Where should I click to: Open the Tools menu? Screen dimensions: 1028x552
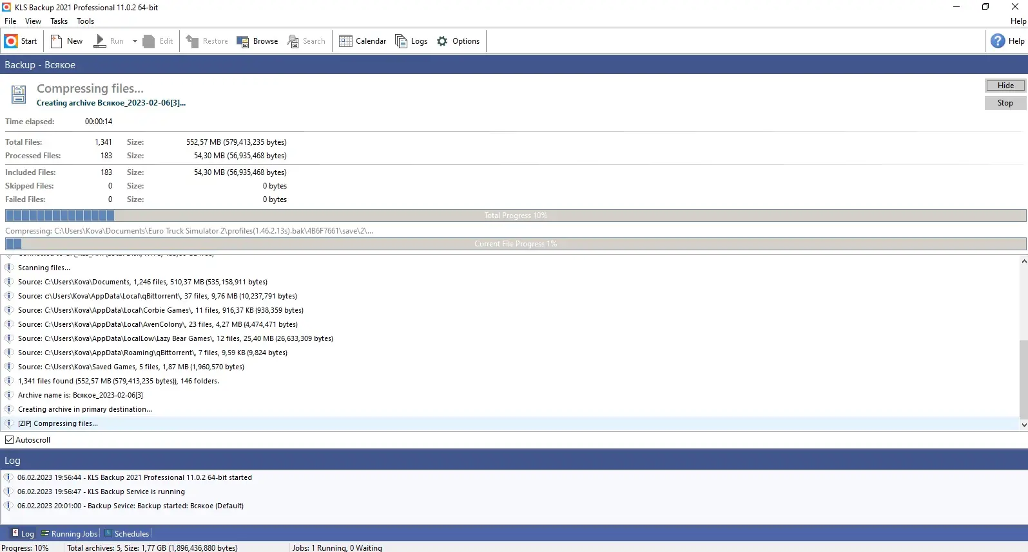click(x=85, y=21)
